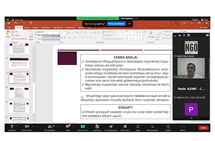The height and width of the screenshot is (141, 215).
Task: Select slide 11 thumbnail
Action: (x=19, y=107)
